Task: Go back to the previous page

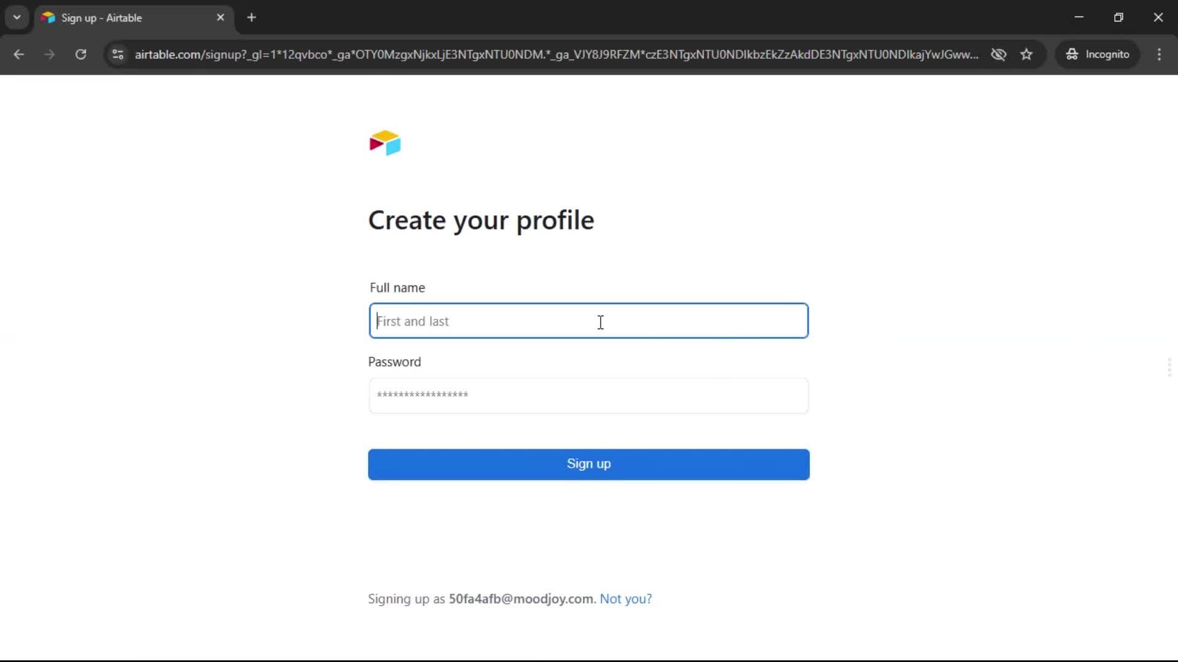Action: pyautogui.click(x=18, y=55)
